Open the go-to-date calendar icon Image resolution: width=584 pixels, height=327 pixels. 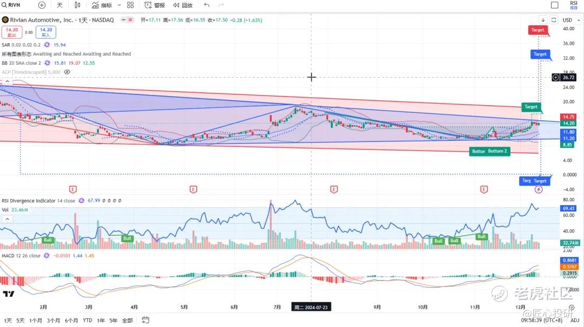pos(145,320)
